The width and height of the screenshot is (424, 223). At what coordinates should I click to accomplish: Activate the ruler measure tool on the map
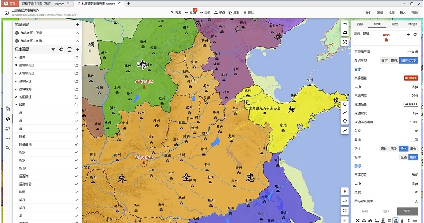tap(345, 24)
